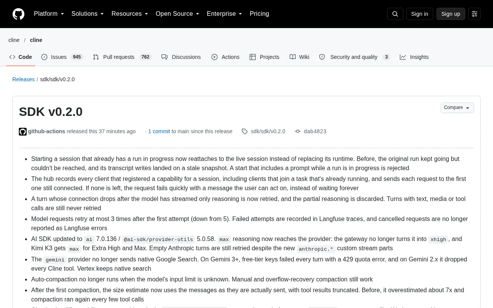Switch to the Issues tab
The image size is (493, 308).
click(62, 57)
